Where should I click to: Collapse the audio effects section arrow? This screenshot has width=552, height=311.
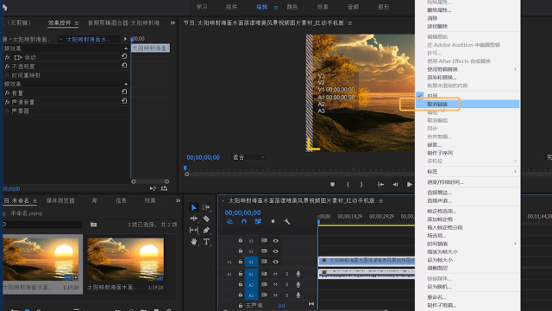[126, 84]
